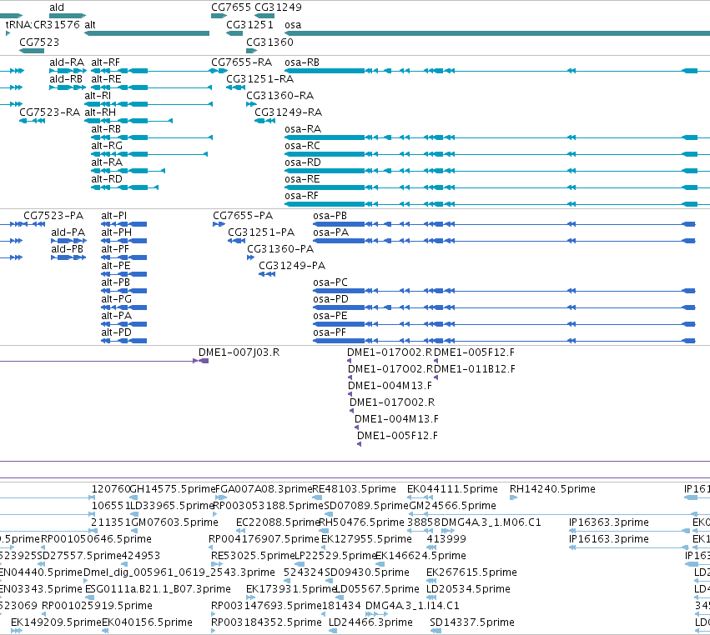Click the ald-PB protein label
The image size is (710, 635).
coord(67,249)
